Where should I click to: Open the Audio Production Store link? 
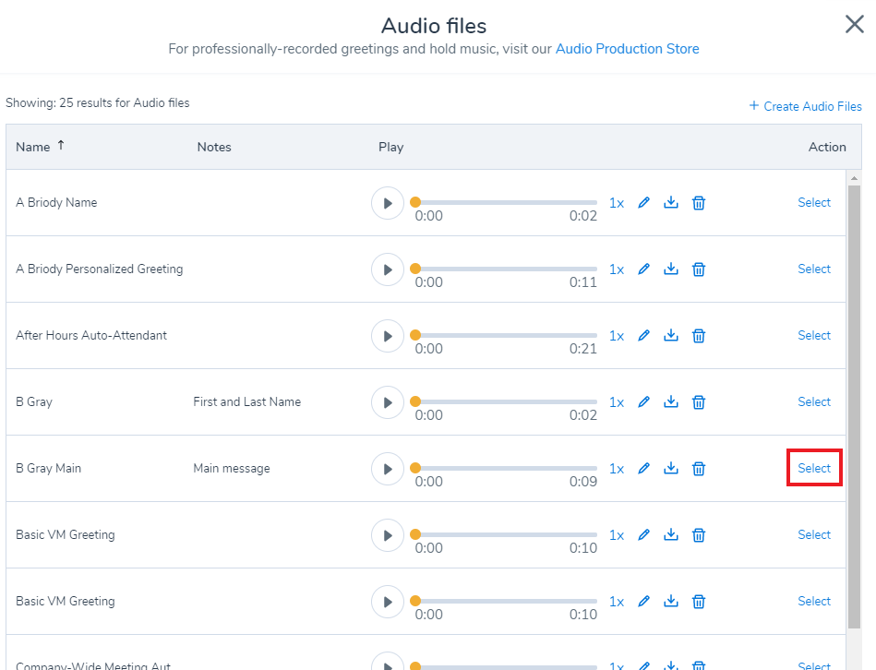coord(628,48)
